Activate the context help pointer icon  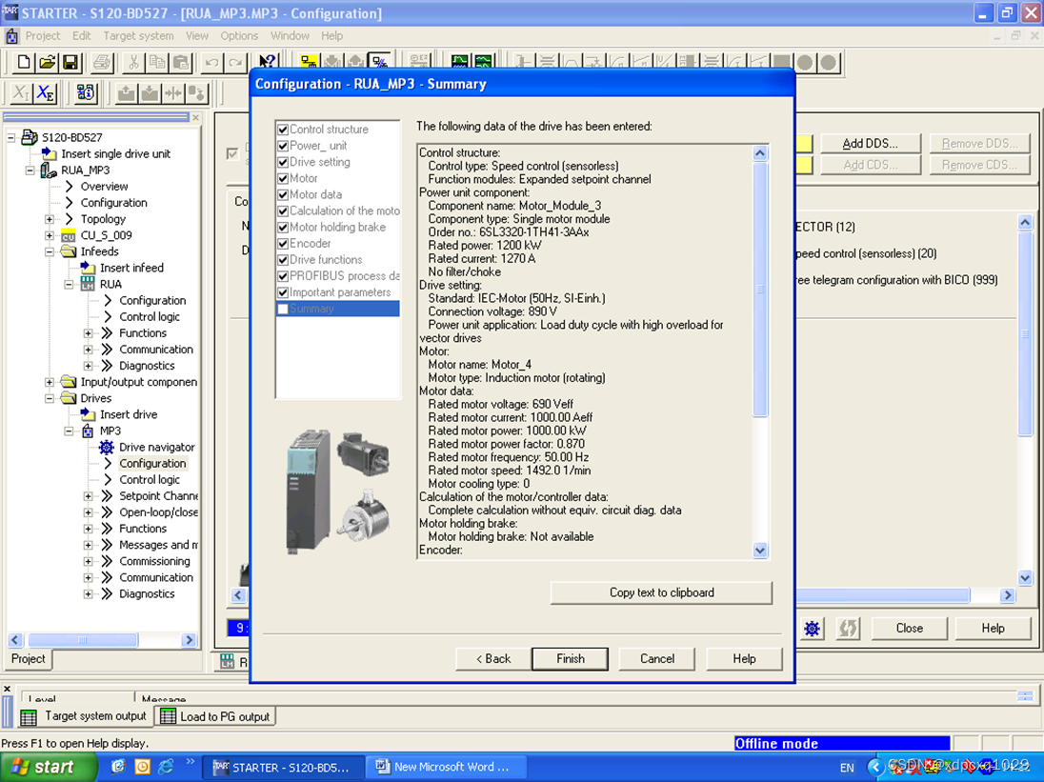pos(267,61)
